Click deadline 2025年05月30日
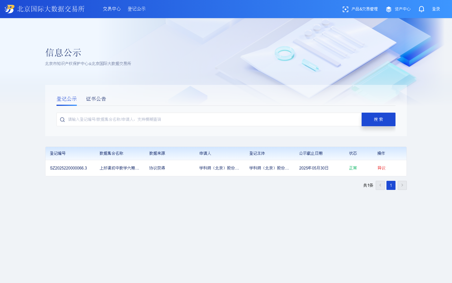The height and width of the screenshot is (283, 452). (314, 168)
